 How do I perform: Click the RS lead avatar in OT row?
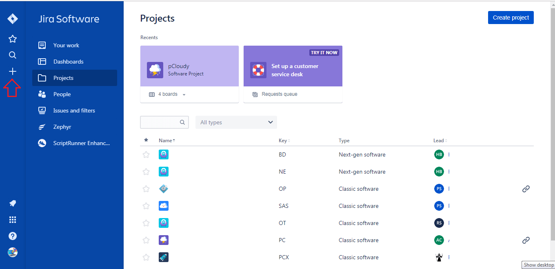tap(439, 223)
